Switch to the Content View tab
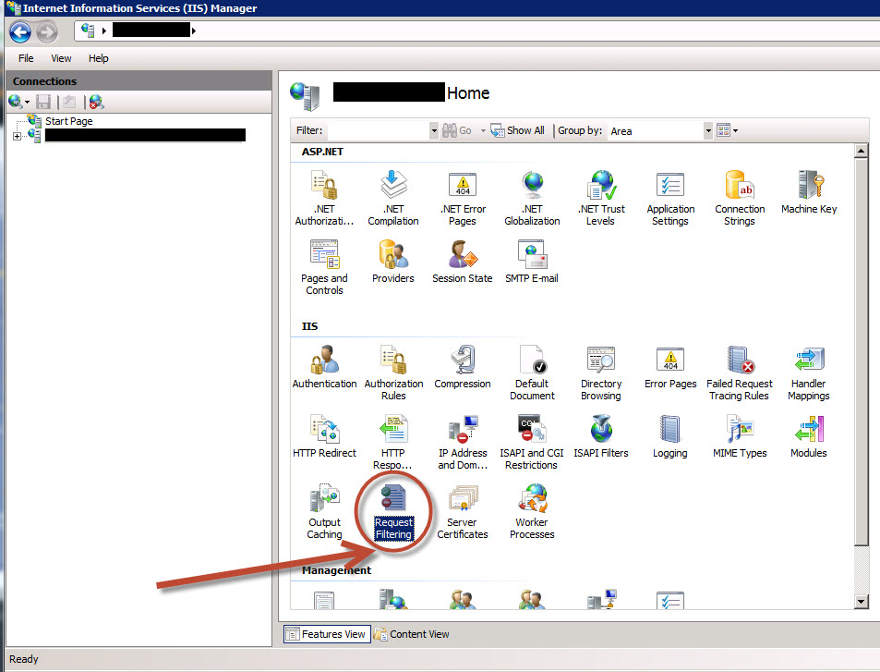The width and height of the screenshot is (880, 672). click(x=412, y=634)
